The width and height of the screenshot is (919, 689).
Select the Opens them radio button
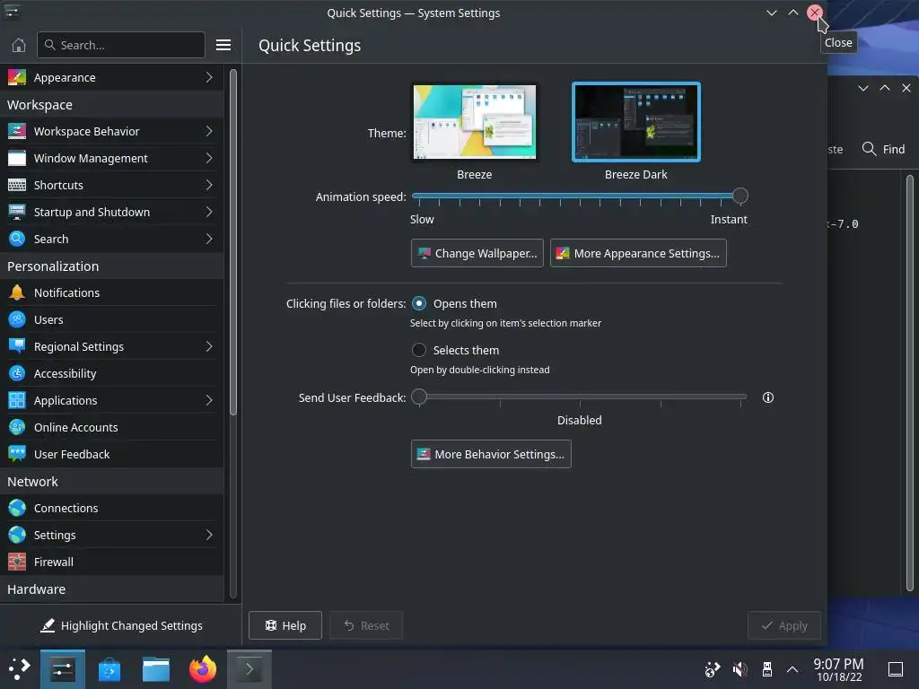coord(419,303)
